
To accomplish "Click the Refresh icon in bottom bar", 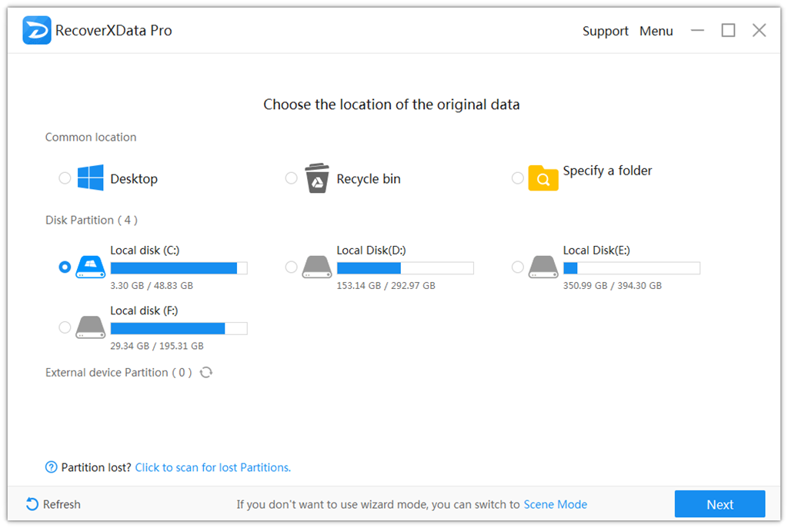I will tap(30, 504).
